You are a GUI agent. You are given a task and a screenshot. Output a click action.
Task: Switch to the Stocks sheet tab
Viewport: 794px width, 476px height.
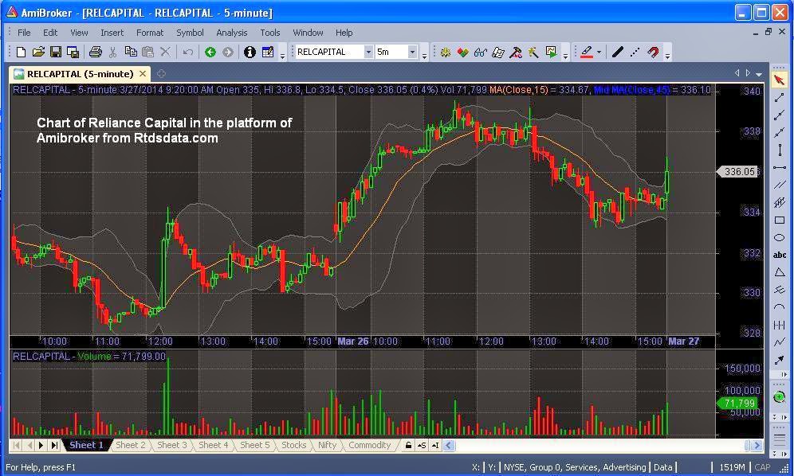pyautogui.click(x=293, y=445)
